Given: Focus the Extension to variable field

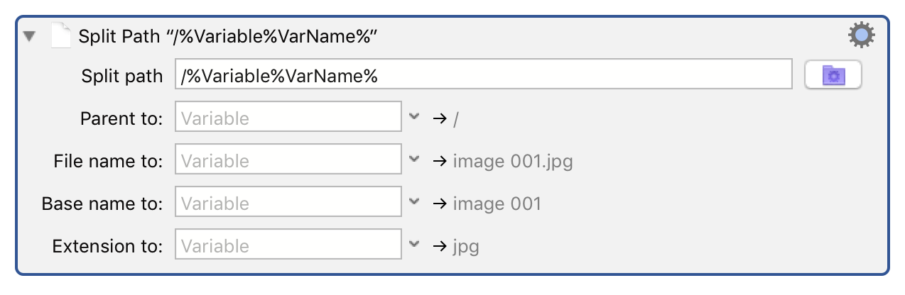Looking at the screenshot, I should pyautogui.click(x=288, y=245).
